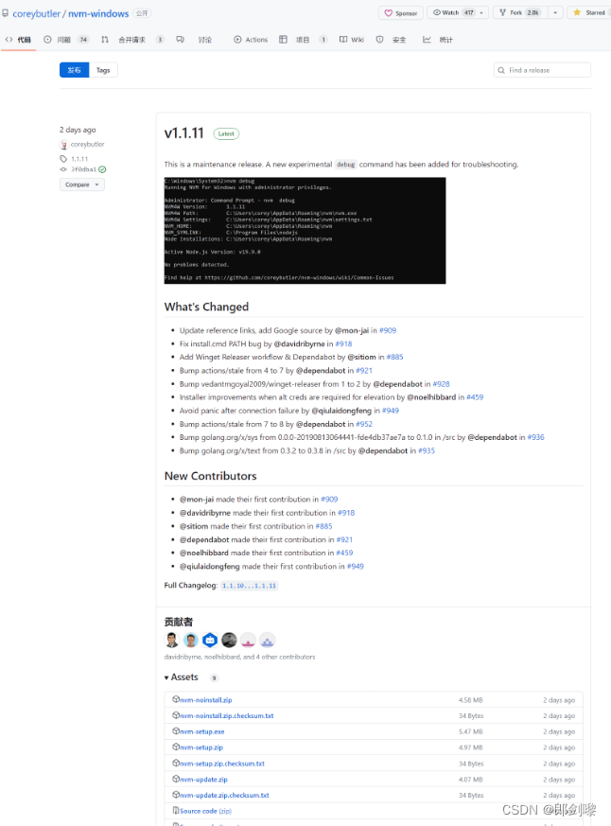This screenshot has width=611, height=826.
Task: Open the coreybutler owner link
Action: click(x=36, y=13)
